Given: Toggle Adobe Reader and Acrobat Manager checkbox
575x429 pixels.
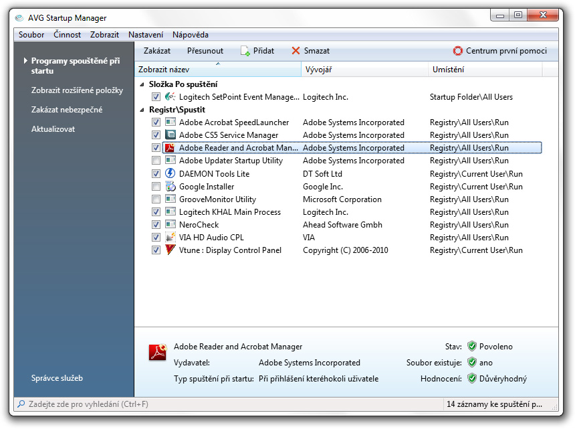Looking at the screenshot, I should (156, 147).
